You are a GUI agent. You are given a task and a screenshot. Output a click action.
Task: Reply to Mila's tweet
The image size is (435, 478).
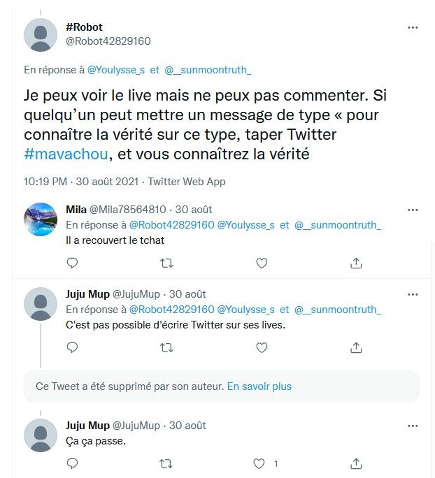pos(72,263)
